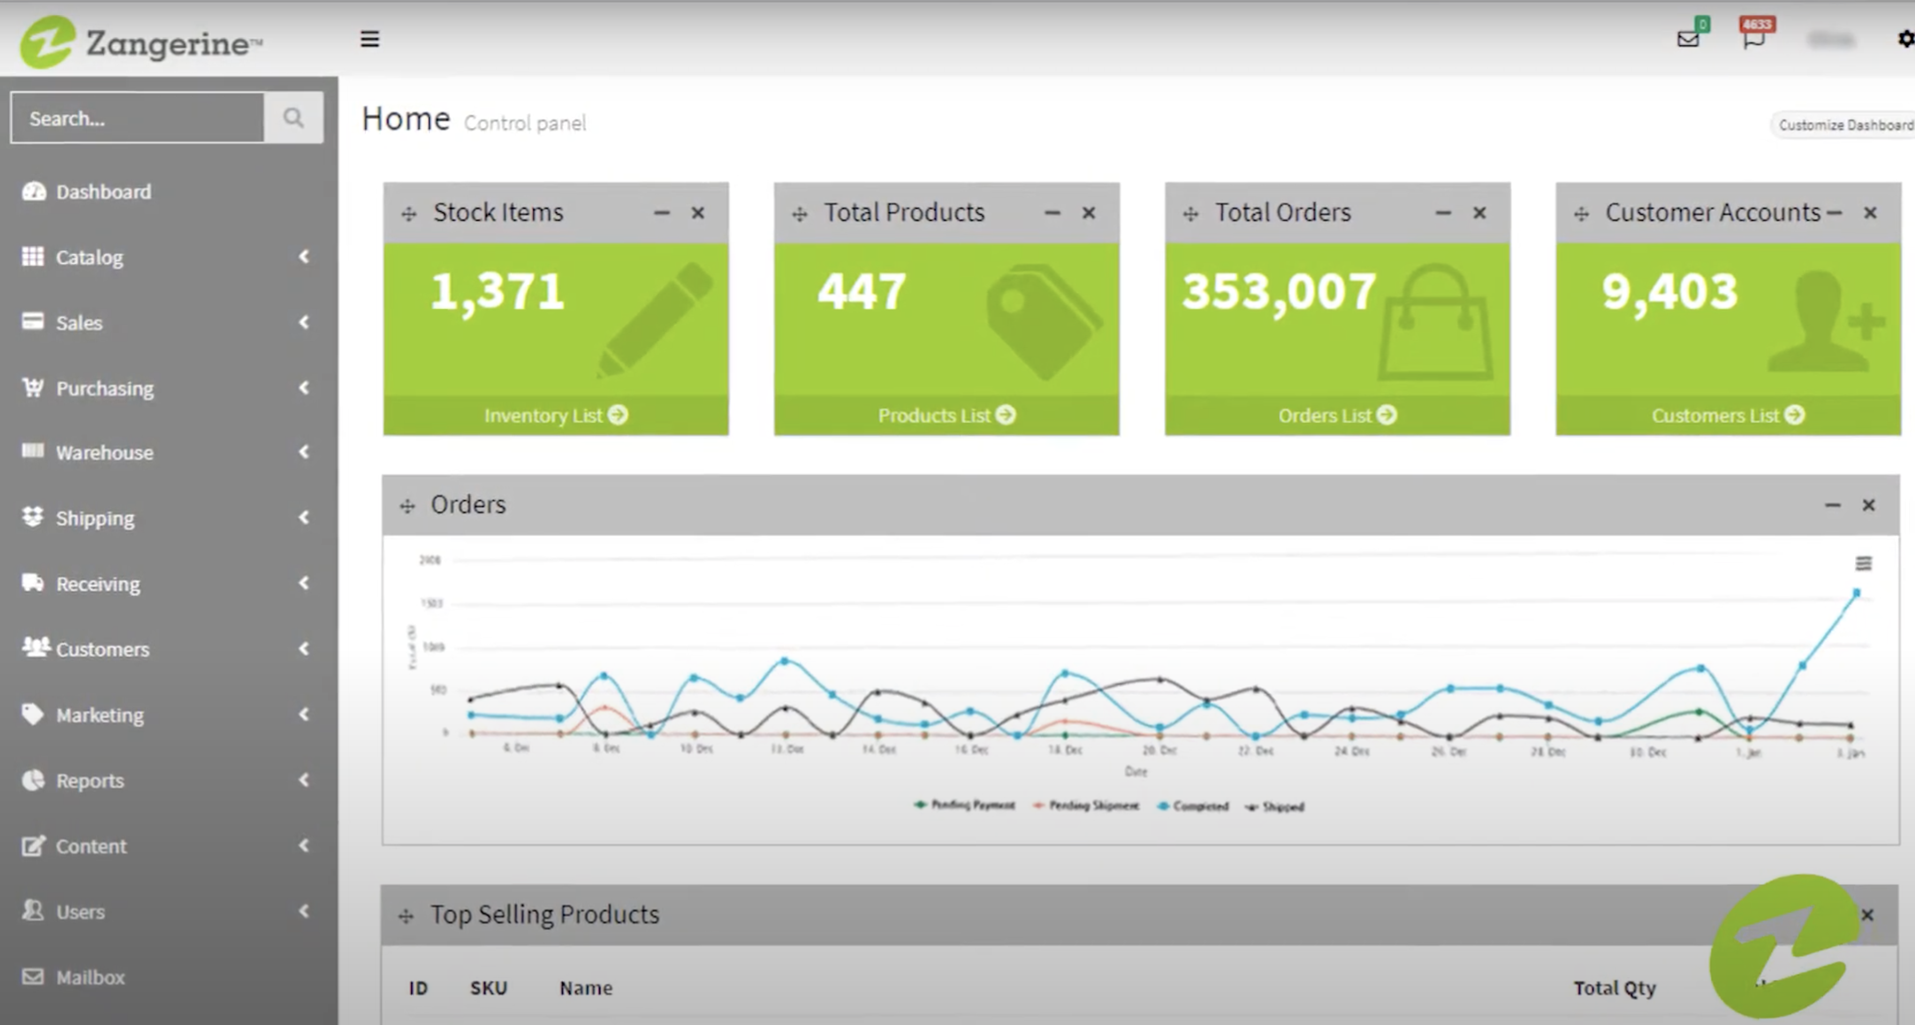The width and height of the screenshot is (1915, 1025).
Task: Expand the Reports sidebar section
Action: [x=90, y=781]
